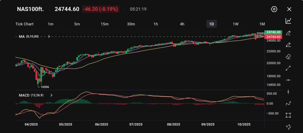Select the zigzag polyline arrow tool
This screenshot has width=303, height=133.
288,103
